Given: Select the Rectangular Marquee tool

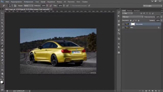Looking at the screenshot, I should (x=2, y=17).
